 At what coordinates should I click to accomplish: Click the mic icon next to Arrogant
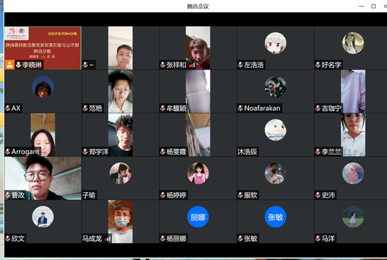click(x=7, y=152)
